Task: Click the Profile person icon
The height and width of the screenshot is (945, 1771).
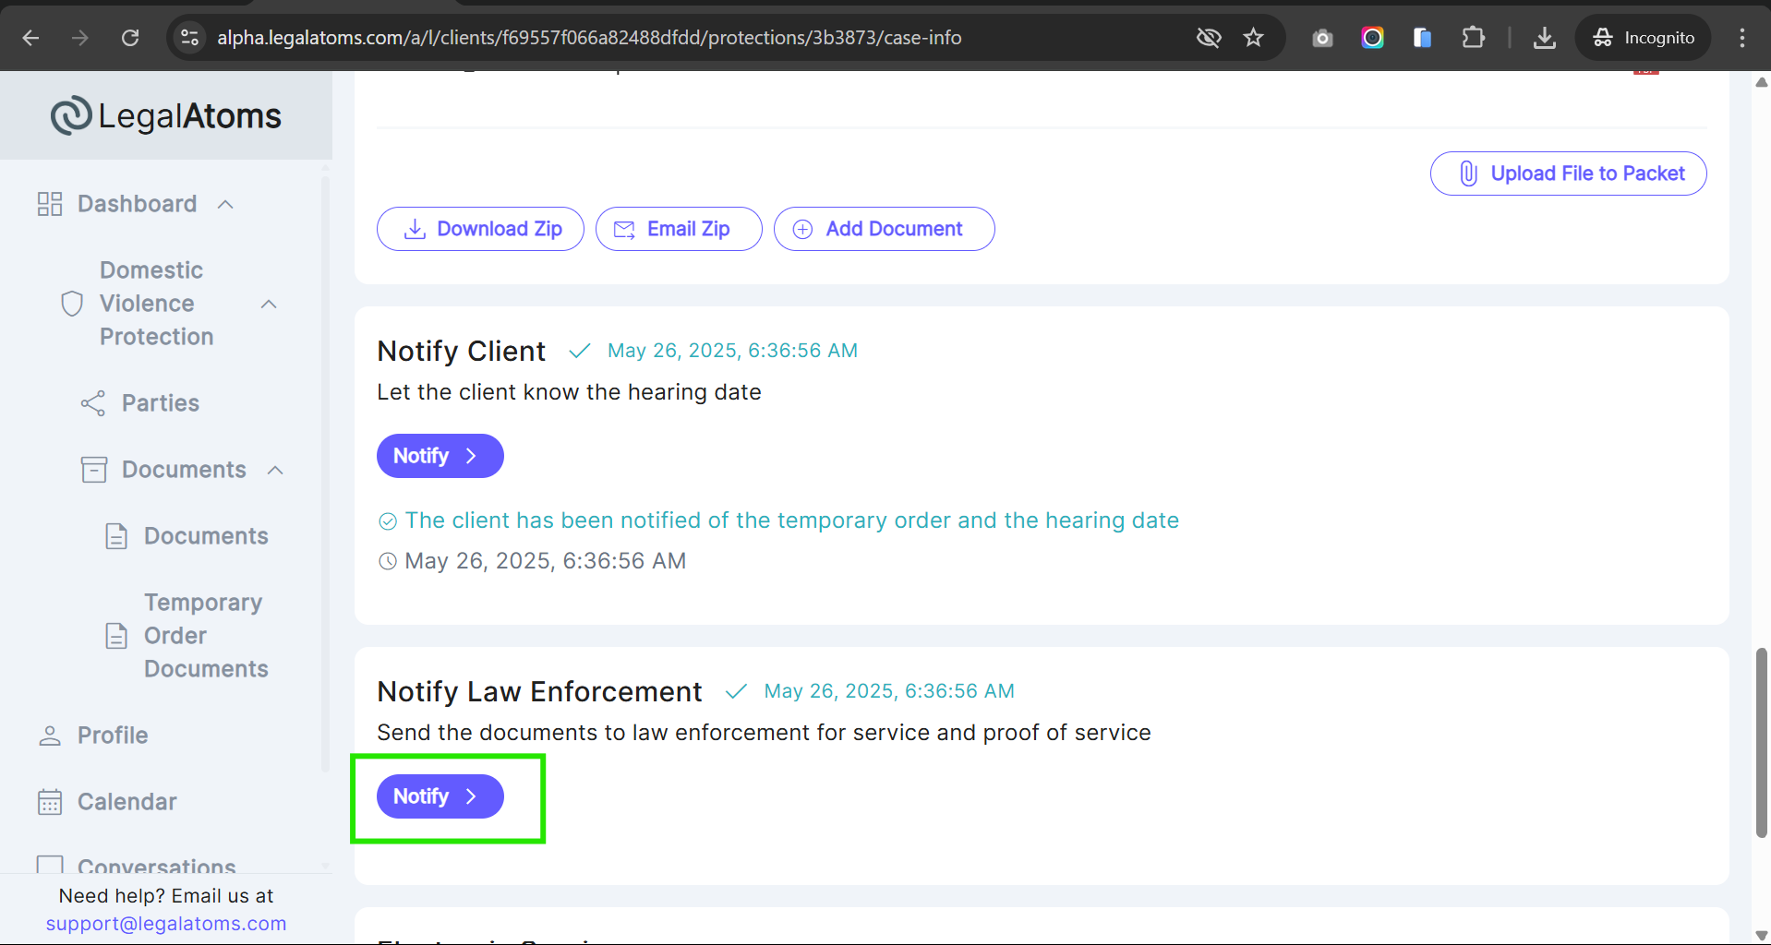Action: [x=50, y=736]
